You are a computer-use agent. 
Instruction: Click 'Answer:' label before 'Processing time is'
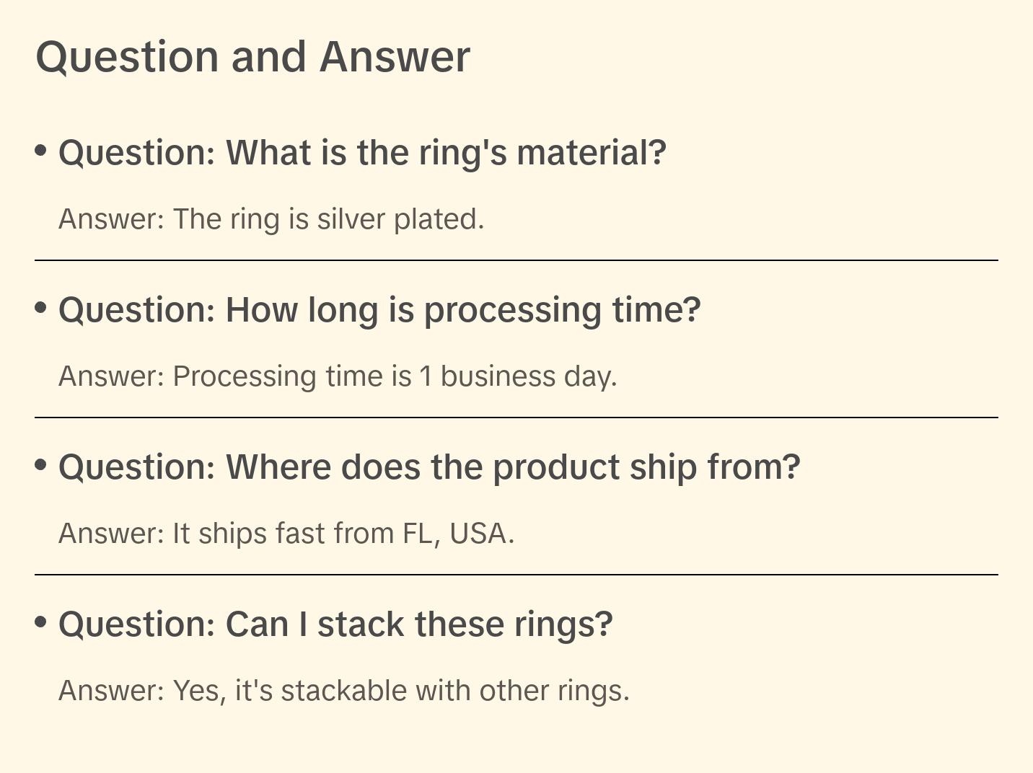pyautogui.click(x=112, y=376)
